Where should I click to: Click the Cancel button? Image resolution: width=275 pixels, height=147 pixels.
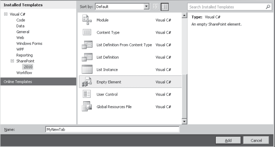coord(256,140)
